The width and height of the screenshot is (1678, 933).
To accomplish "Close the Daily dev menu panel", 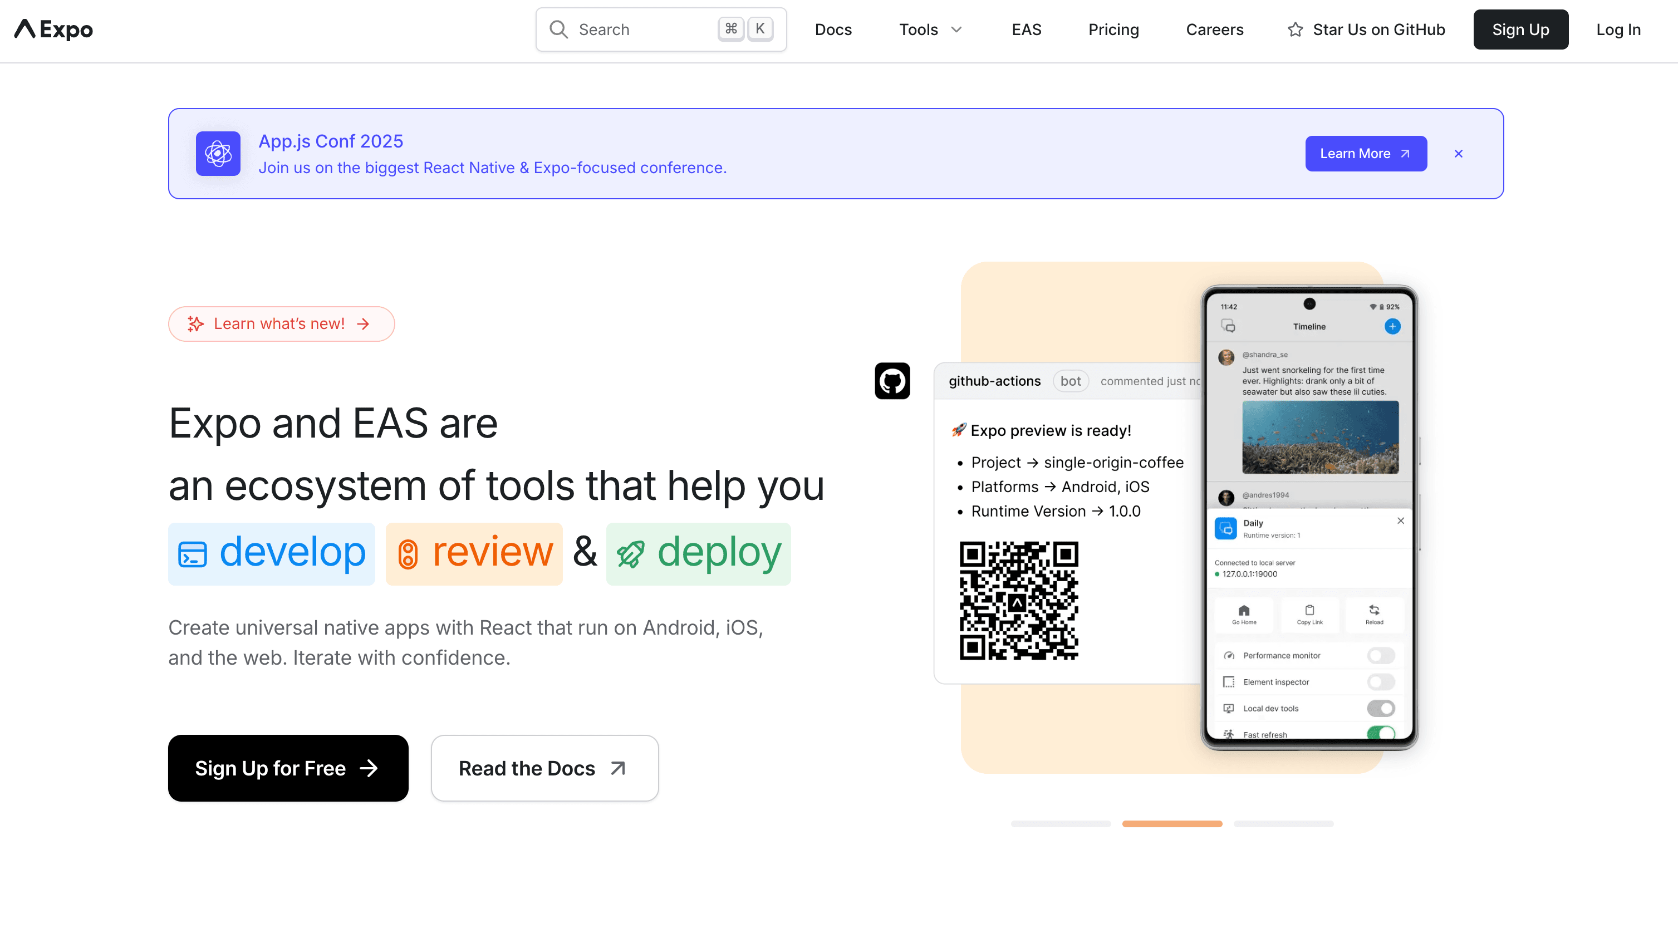I will (1401, 520).
